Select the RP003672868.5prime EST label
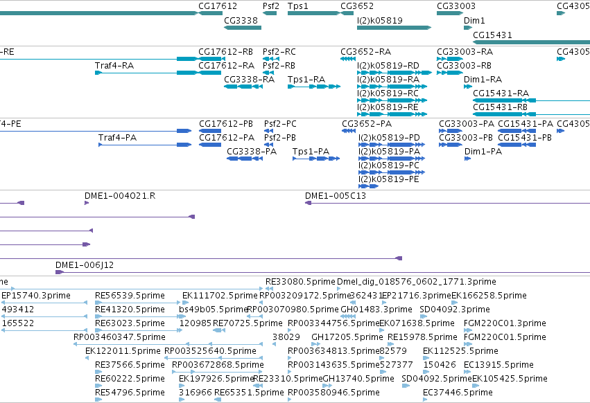 coord(218,365)
